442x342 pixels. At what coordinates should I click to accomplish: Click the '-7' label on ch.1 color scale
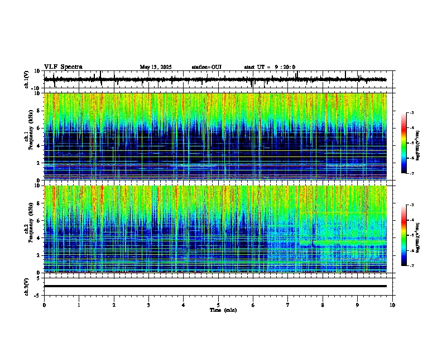(411, 173)
